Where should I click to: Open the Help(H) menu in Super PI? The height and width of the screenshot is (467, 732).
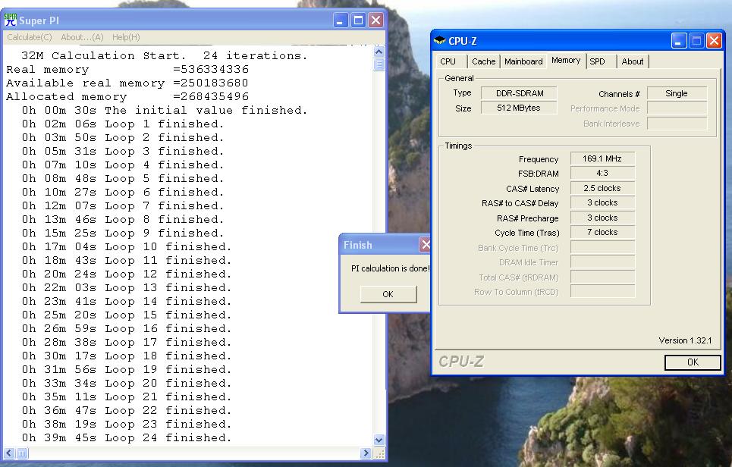pos(126,37)
